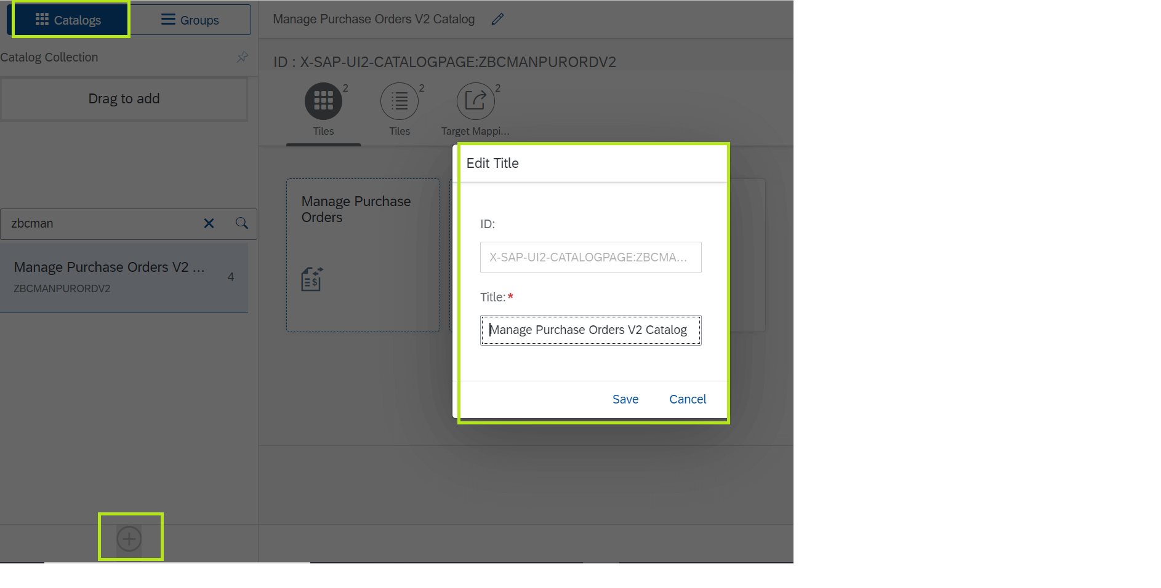Open the catalog title edit pencil icon
Viewport: 1161px width, 588px height.
[497, 19]
